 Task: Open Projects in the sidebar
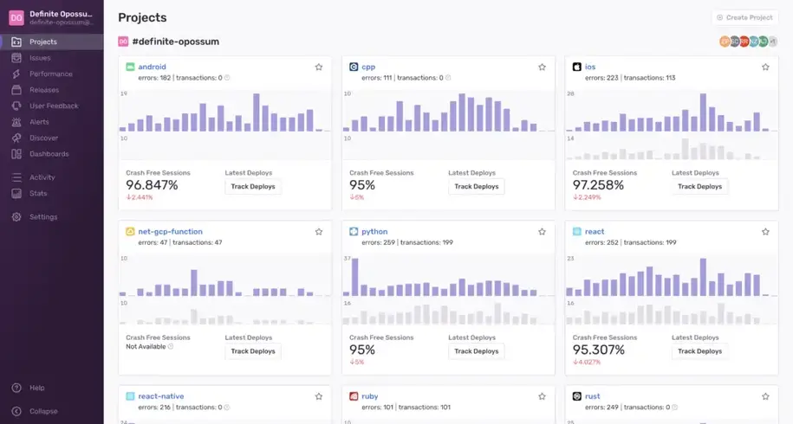click(x=52, y=42)
